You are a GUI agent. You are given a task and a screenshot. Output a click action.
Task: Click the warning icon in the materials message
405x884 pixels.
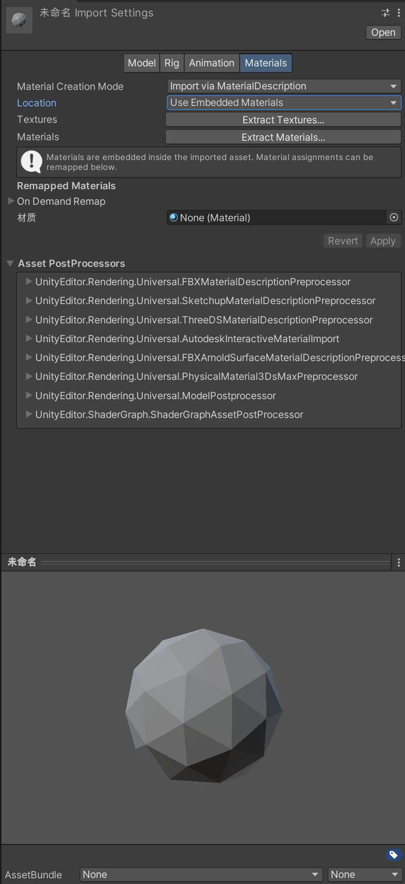pos(31,161)
